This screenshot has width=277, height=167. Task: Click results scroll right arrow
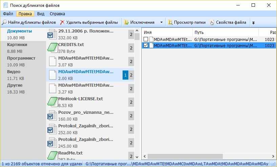click(x=273, y=156)
